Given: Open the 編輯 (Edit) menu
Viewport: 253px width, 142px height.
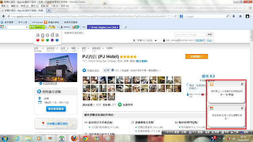Looking at the screenshot, I should pos(15,6).
